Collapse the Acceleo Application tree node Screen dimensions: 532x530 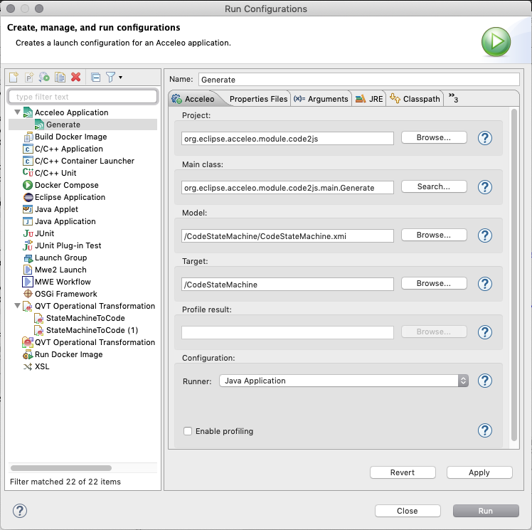[17, 112]
